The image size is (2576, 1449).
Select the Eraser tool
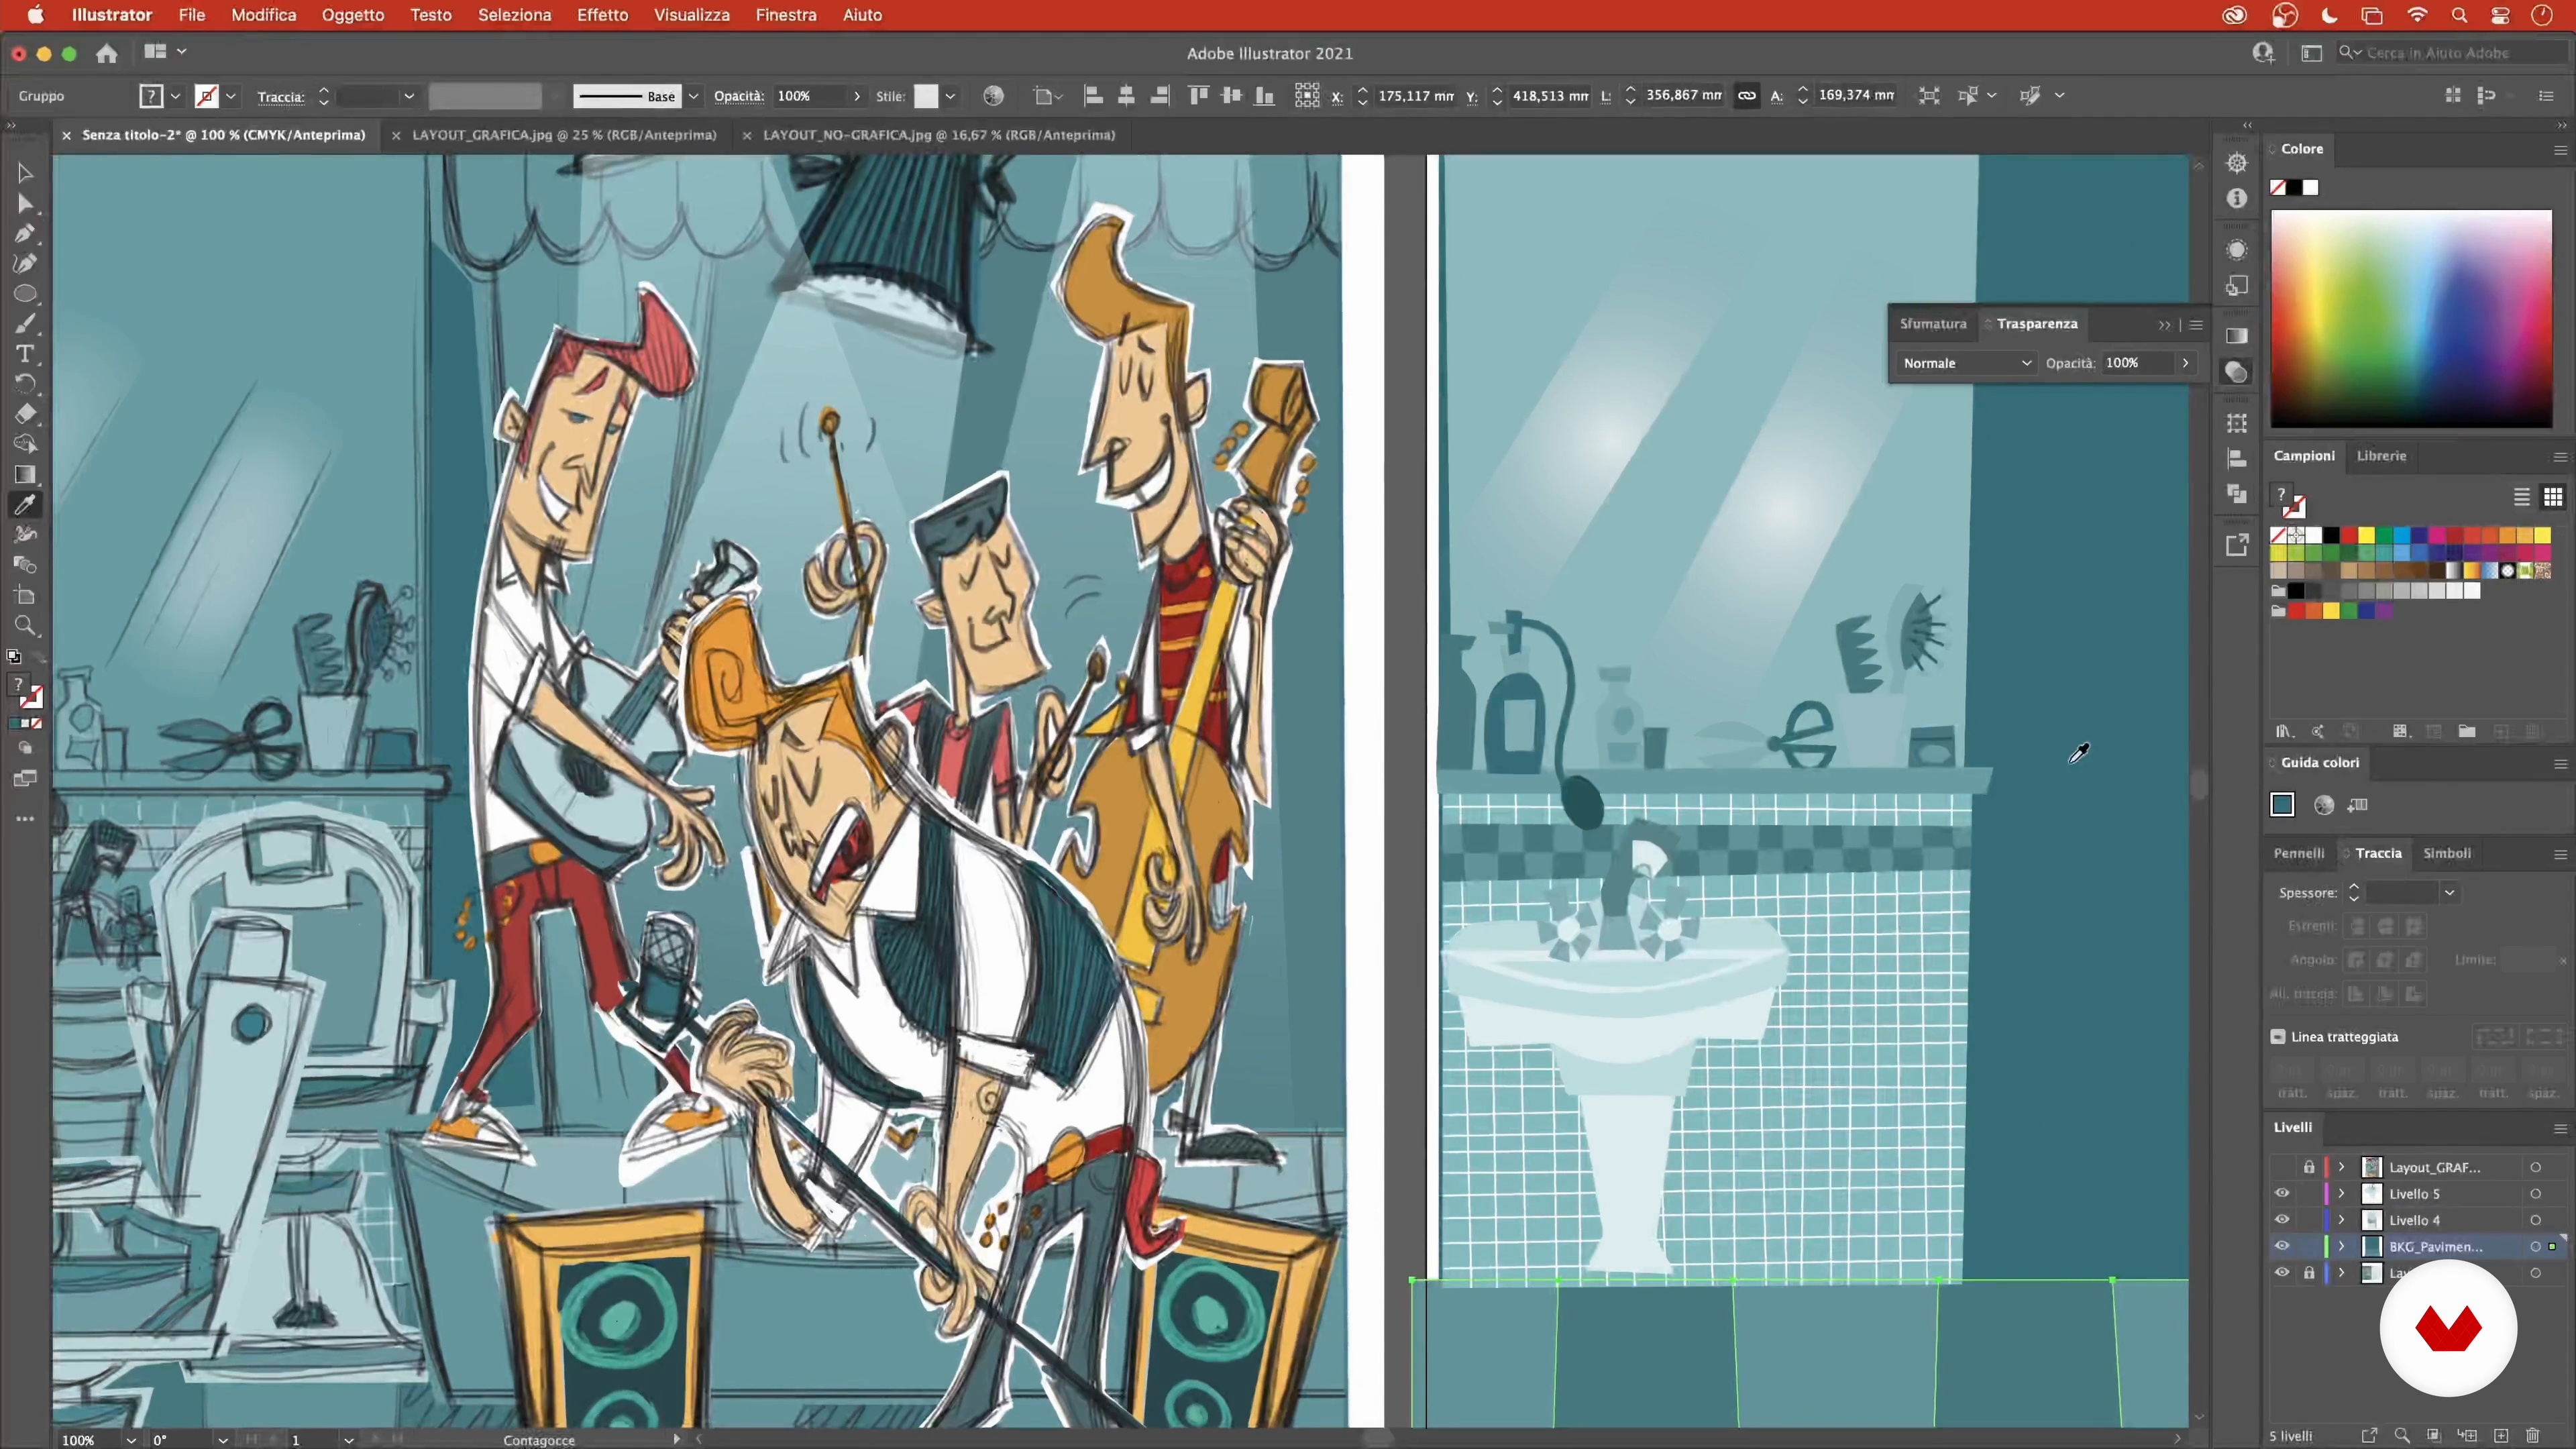click(x=25, y=414)
